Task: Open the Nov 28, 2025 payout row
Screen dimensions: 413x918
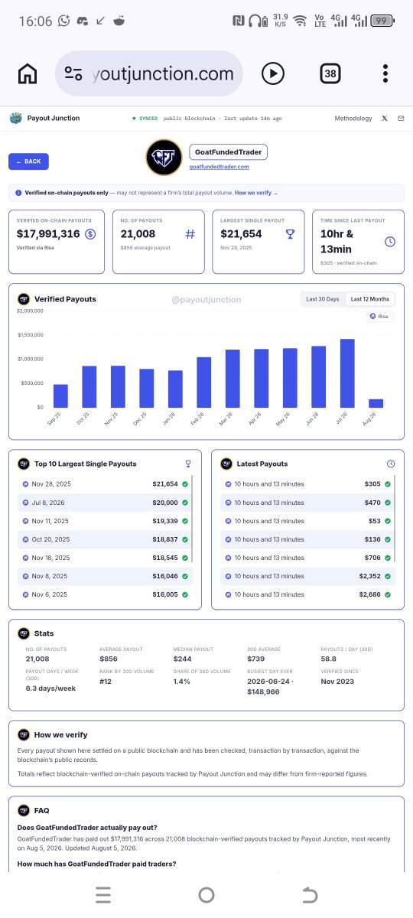Action: coord(105,484)
